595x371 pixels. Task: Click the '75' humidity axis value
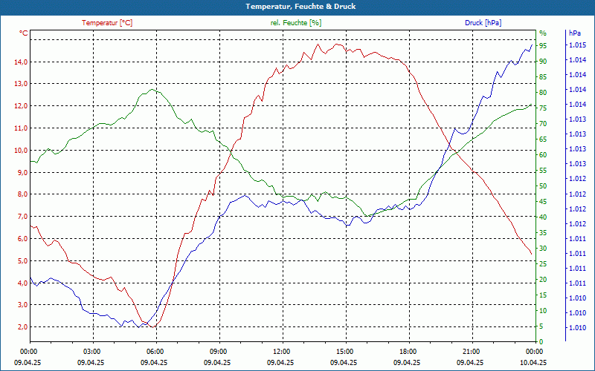pos(543,108)
